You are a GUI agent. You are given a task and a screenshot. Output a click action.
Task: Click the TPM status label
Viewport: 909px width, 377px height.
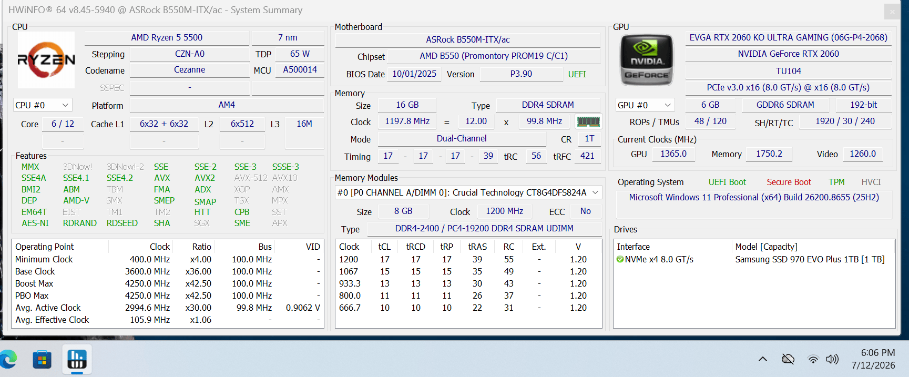click(x=836, y=182)
